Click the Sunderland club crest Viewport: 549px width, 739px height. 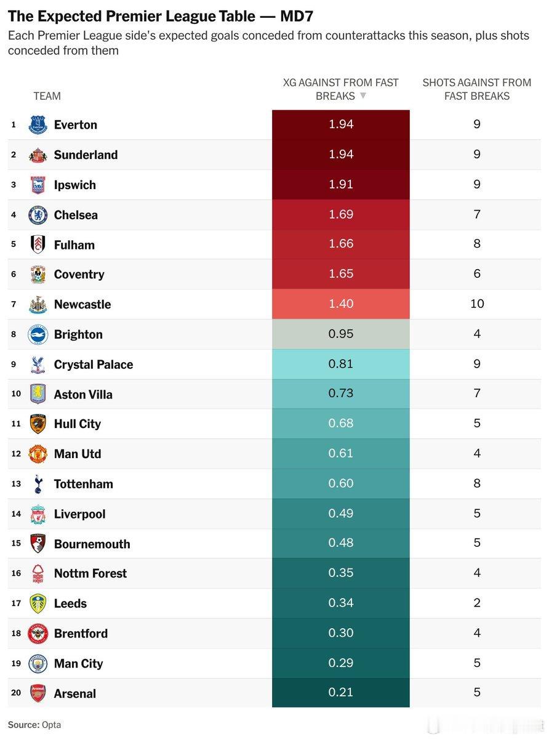click(38, 155)
